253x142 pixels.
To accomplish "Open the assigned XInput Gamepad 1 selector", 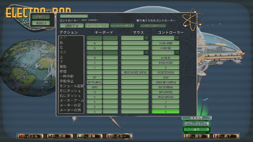I will coord(153,26).
